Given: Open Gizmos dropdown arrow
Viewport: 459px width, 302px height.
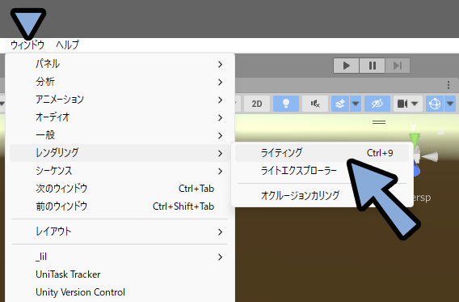Looking at the screenshot, I should point(450,104).
